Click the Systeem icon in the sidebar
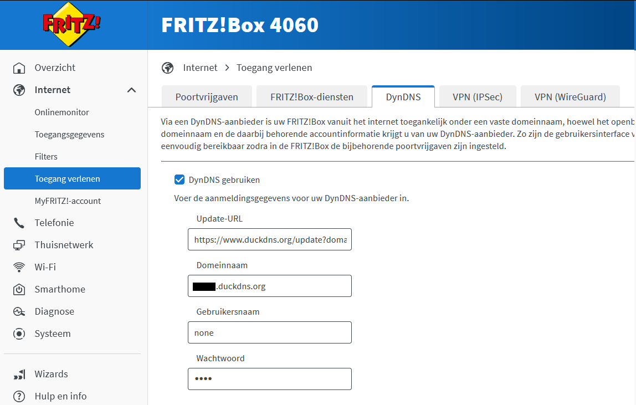636x405 pixels. (19, 334)
